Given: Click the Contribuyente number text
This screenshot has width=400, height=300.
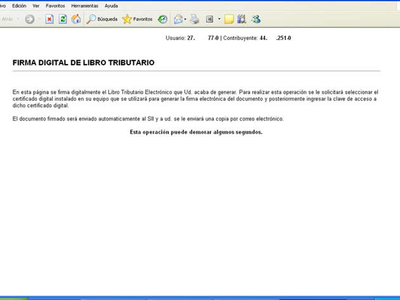Looking at the screenshot, I should [276, 38].
